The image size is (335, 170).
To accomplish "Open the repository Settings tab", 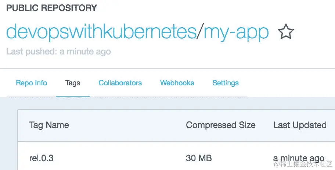I will (226, 83).
